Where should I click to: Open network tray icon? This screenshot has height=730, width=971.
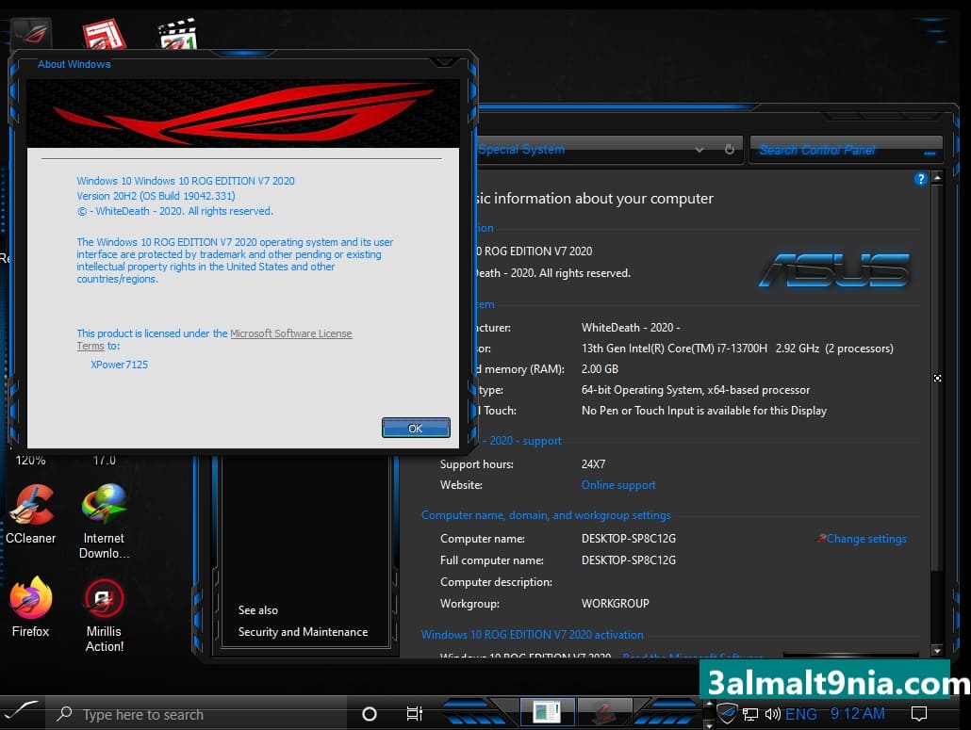click(x=749, y=715)
